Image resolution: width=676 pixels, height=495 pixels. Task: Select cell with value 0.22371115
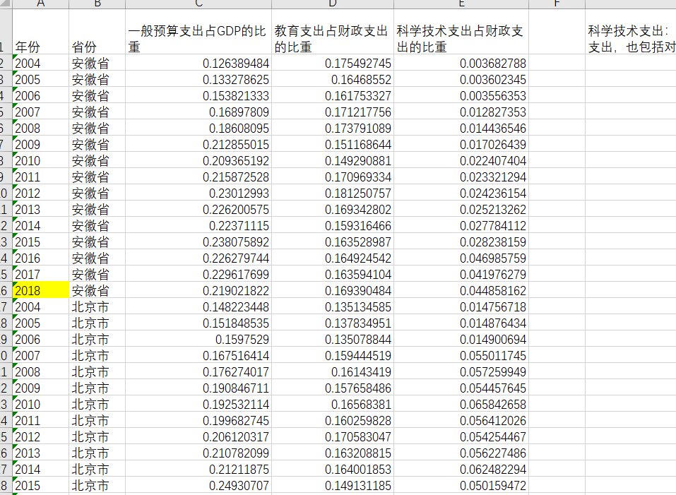point(198,225)
